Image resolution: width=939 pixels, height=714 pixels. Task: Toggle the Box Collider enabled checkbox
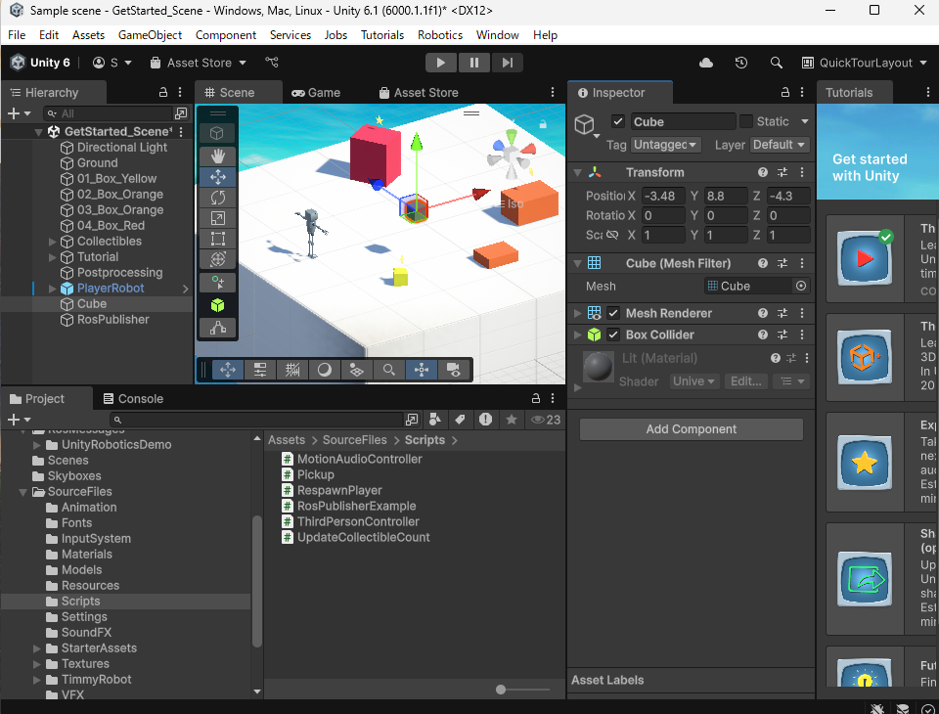click(613, 335)
